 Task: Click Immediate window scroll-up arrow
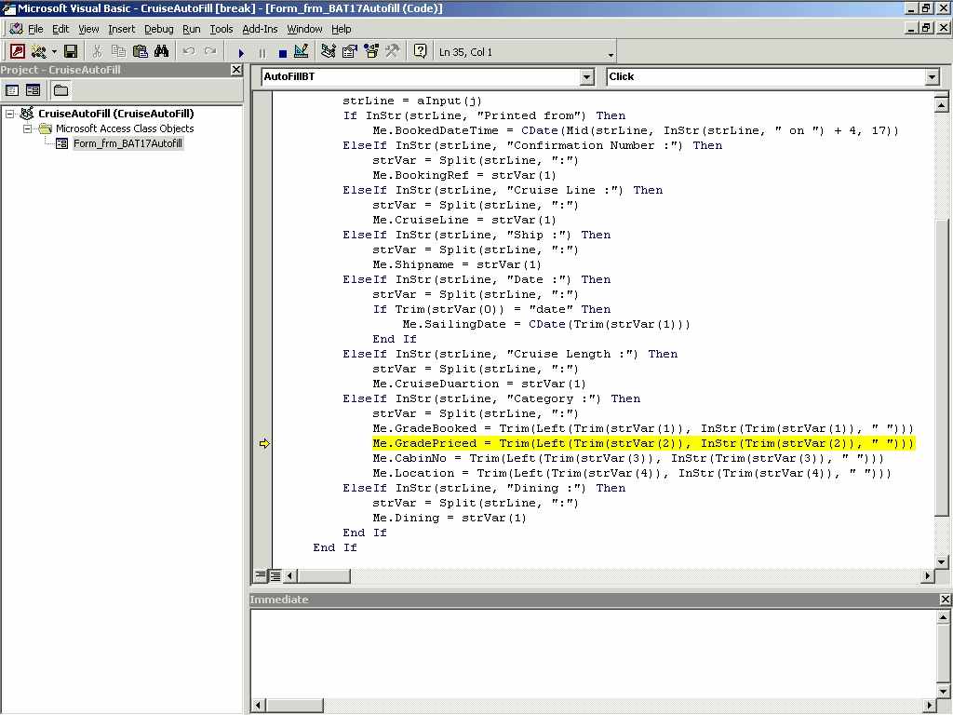pos(943,617)
